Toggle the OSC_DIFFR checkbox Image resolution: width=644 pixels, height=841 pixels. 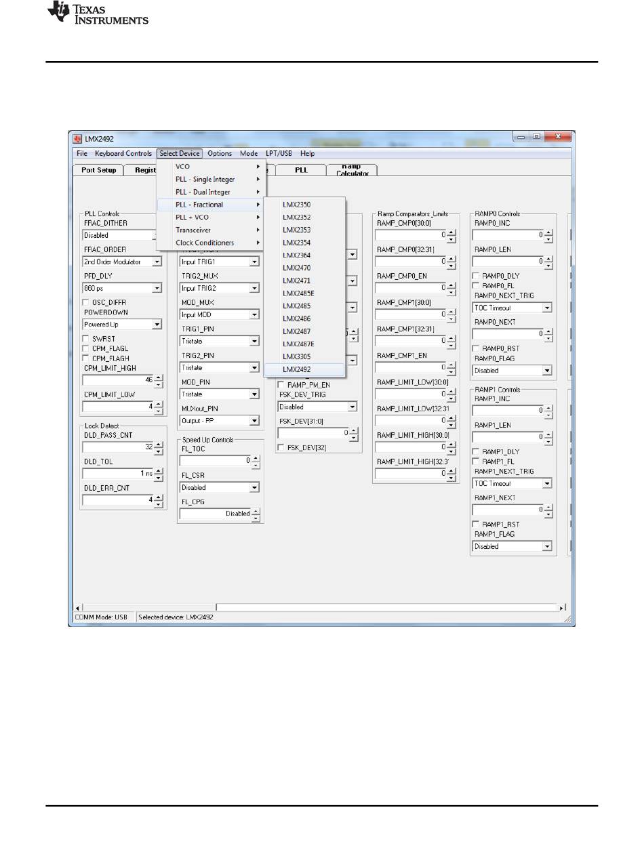[x=85, y=302]
